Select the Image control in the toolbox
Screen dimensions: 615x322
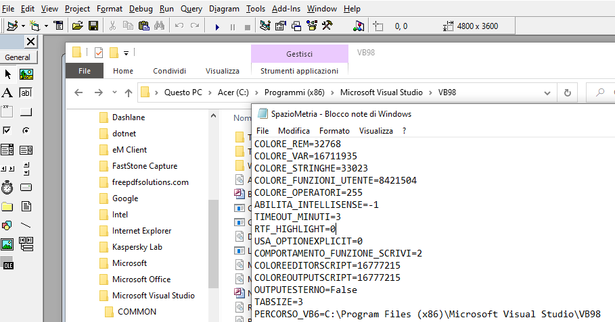(x=7, y=244)
